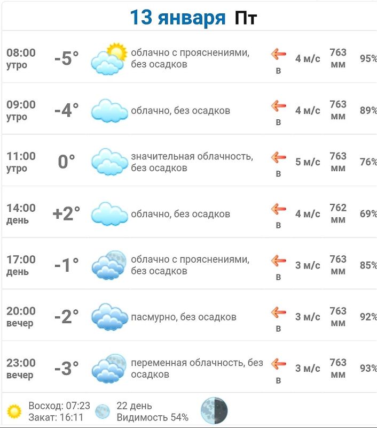The height and width of the screenshot is (428, 377).
Task: Click the half-moon phase icon at the bottom
Action: click(x=214, y=410)
